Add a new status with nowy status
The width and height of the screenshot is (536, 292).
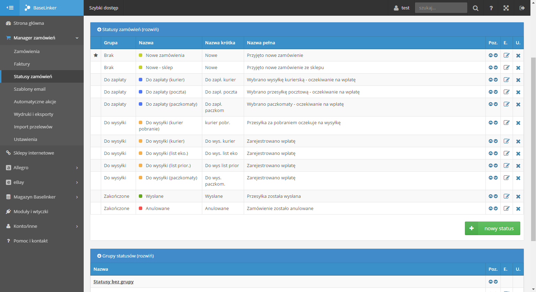[x=492, y=229]
